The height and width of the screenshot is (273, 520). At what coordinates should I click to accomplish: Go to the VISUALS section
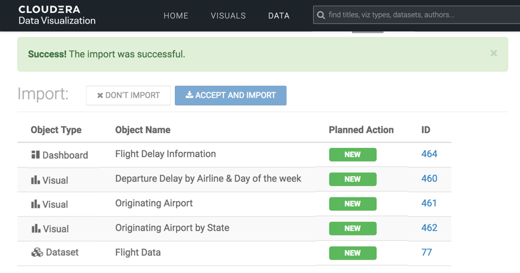pos(228,16)
